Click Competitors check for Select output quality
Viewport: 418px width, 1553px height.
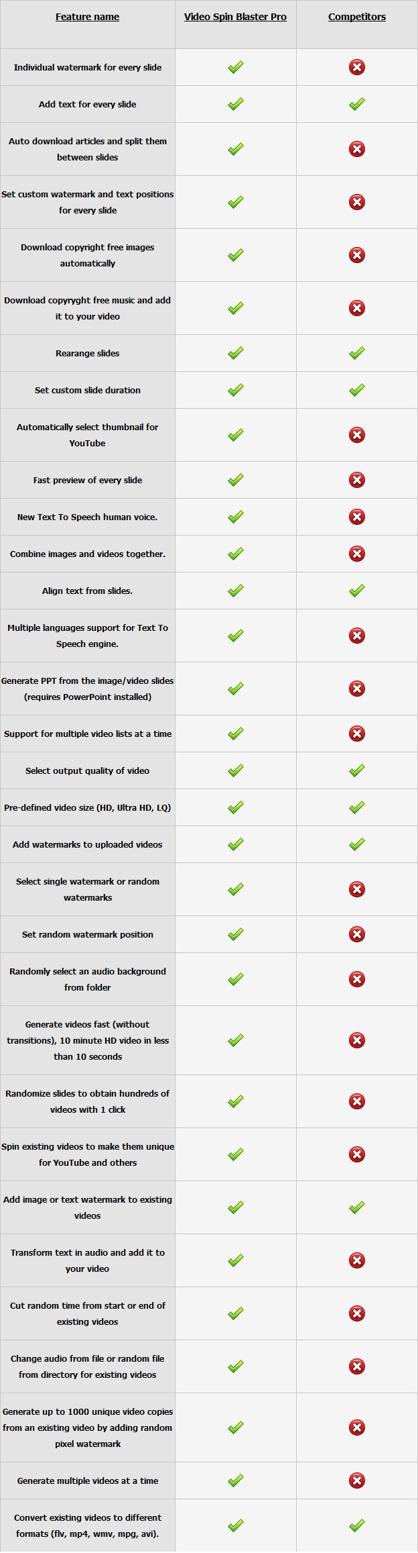(x=357, y=770)
